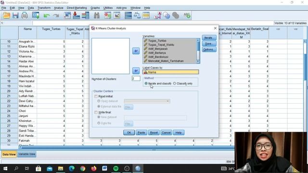Click the Nama column header
Screen dimensions: 308x173
coord(27,32)
